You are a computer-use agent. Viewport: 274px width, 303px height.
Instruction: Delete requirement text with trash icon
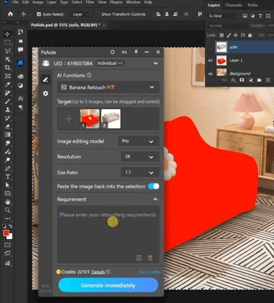pos(150,258)
